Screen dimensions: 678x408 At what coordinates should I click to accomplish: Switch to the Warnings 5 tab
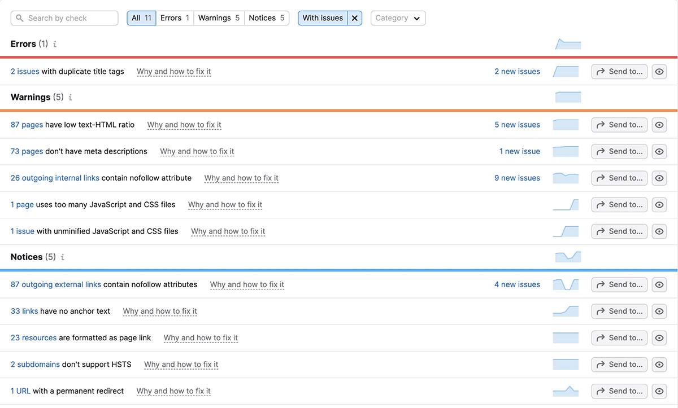tap(219, 18)
